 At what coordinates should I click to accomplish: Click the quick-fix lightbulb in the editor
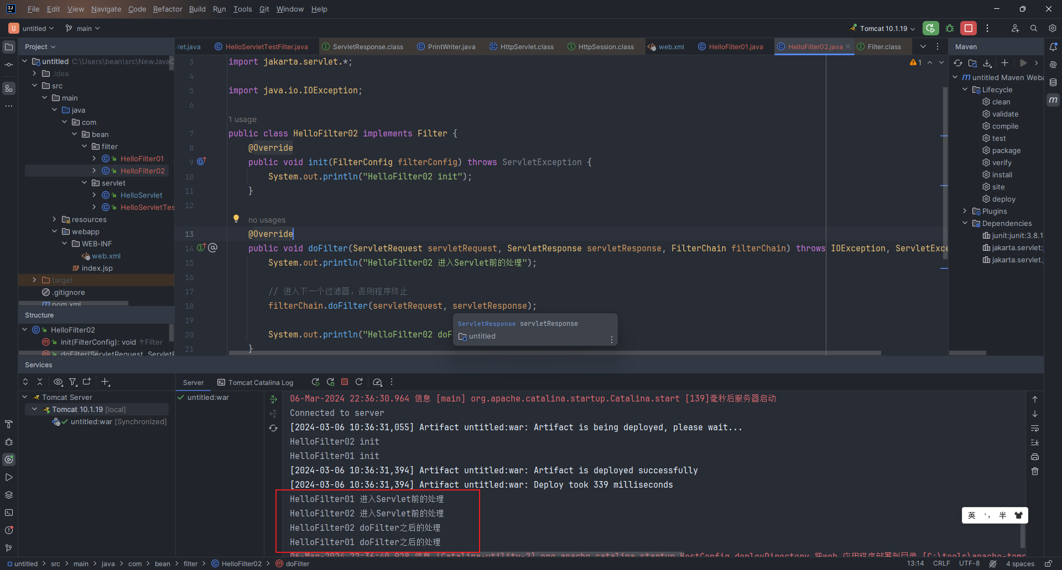(x=236, y=219)
